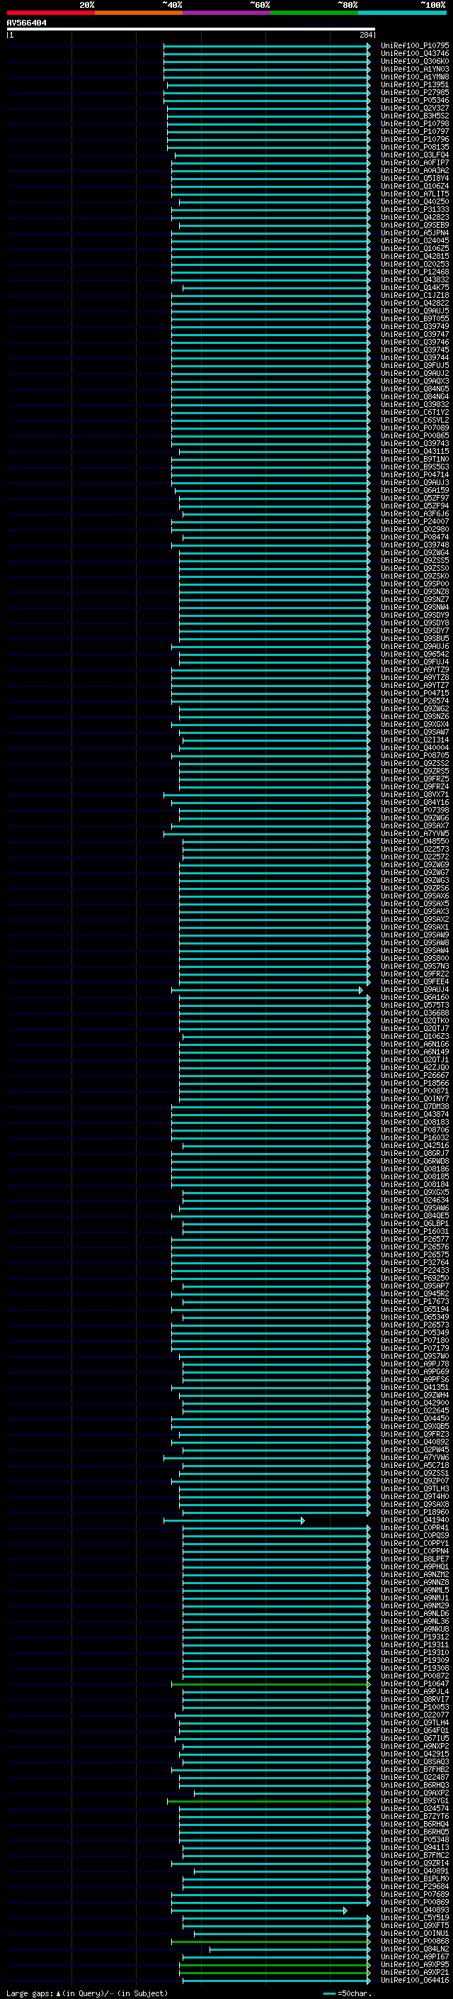The image size is (453, 1999).
Task: Select hit label UniRef100_P16031
Action: [x=415, y=1232]
